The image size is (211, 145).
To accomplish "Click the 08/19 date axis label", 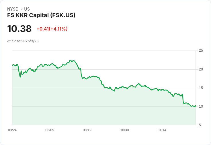I will (x=87, y=130).
